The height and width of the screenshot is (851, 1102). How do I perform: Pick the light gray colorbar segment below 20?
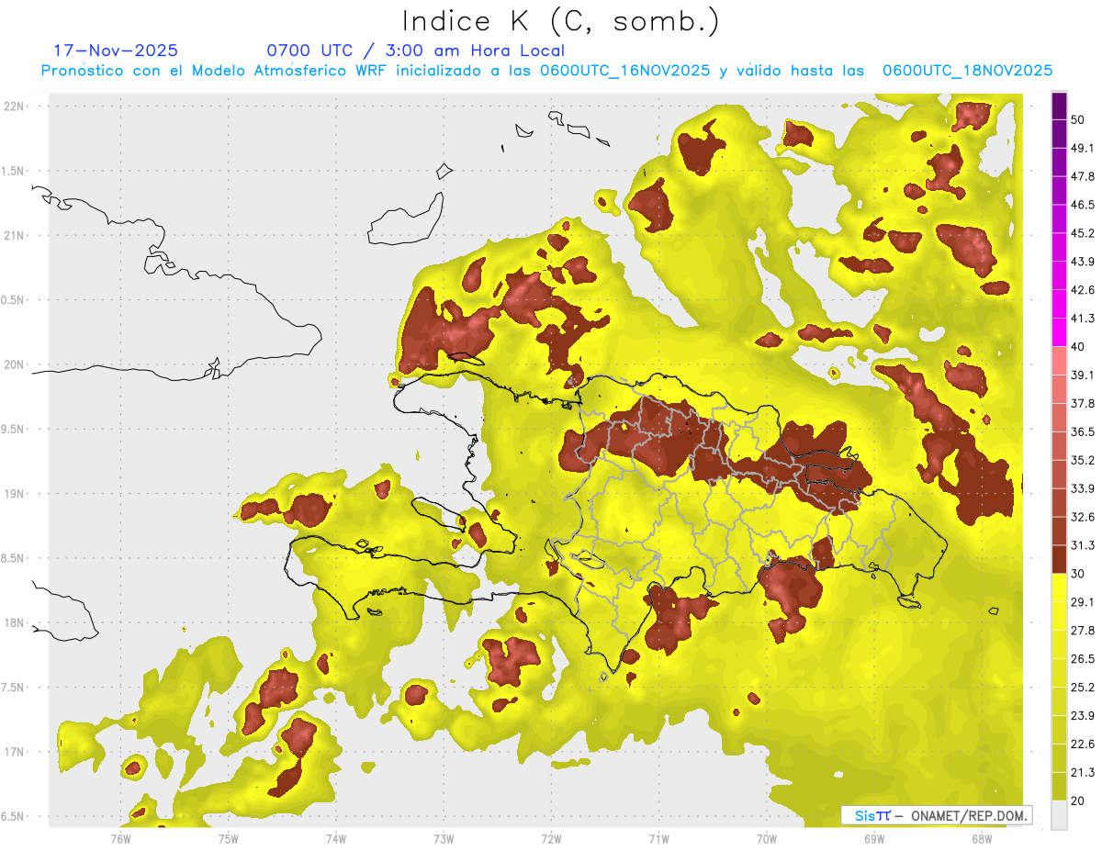click(x=1059, y=814)
